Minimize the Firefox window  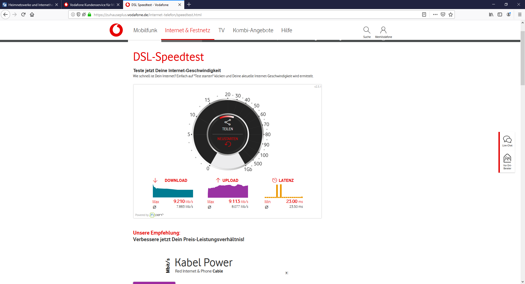pos(494,4)
